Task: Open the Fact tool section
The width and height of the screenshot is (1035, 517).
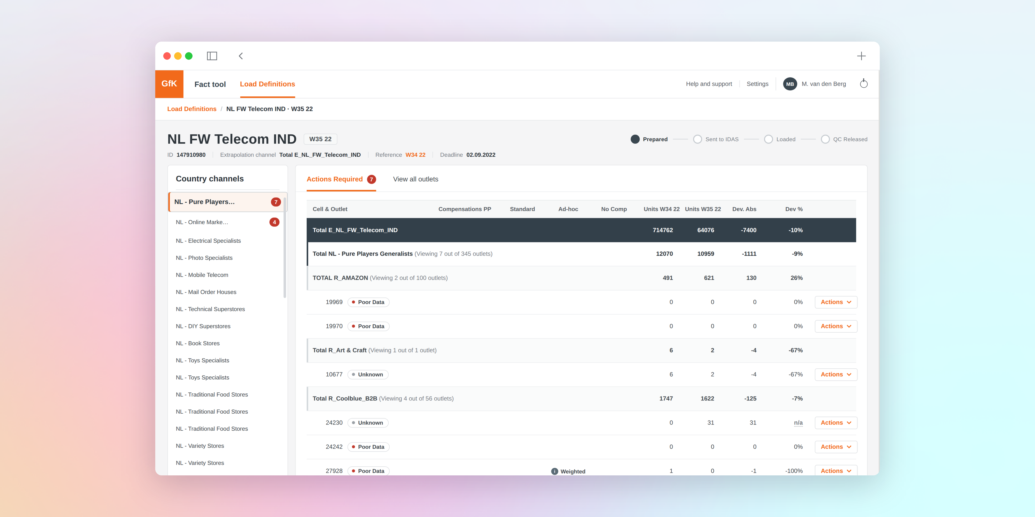Action: pyautogui.click(x=210, y=84)
